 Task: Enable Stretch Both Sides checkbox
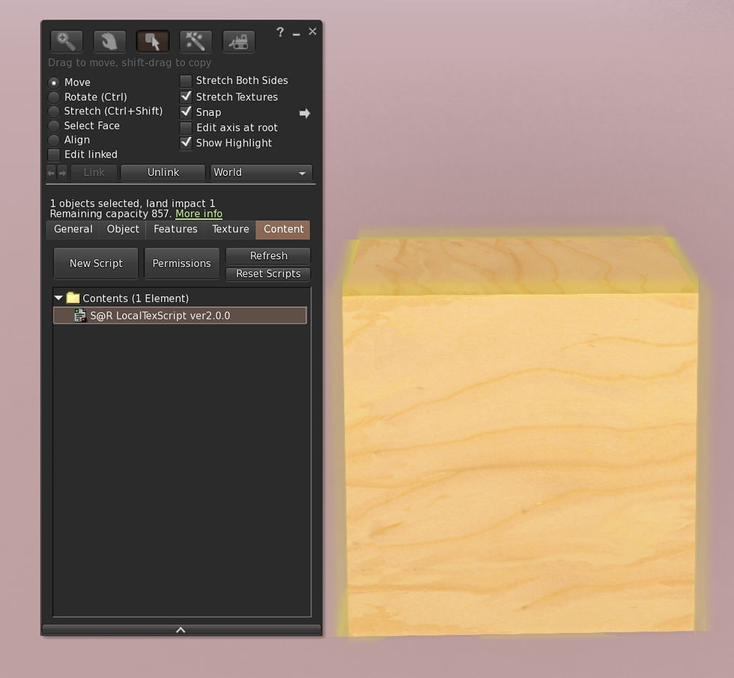(186, 81)
